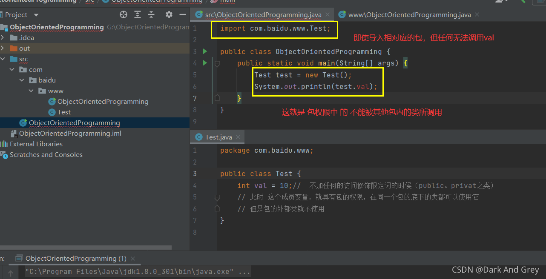
Task: Click the baidu package folder icon
Action: 32,80
